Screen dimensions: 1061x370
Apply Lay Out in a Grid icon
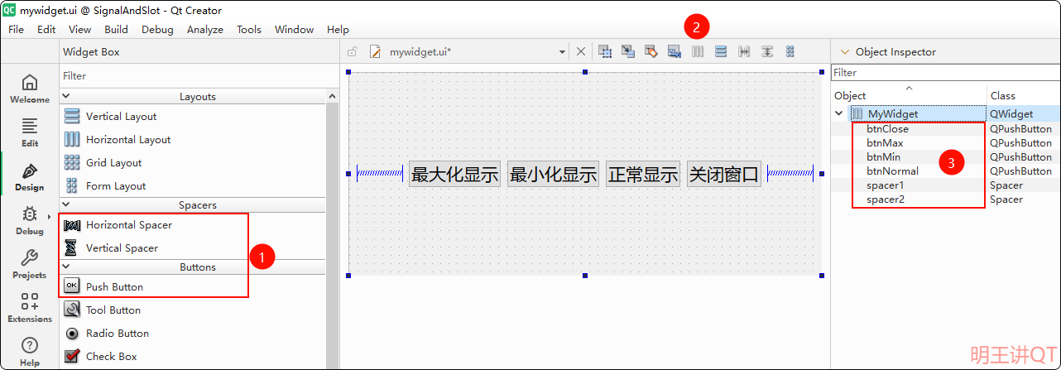point(790,51)
